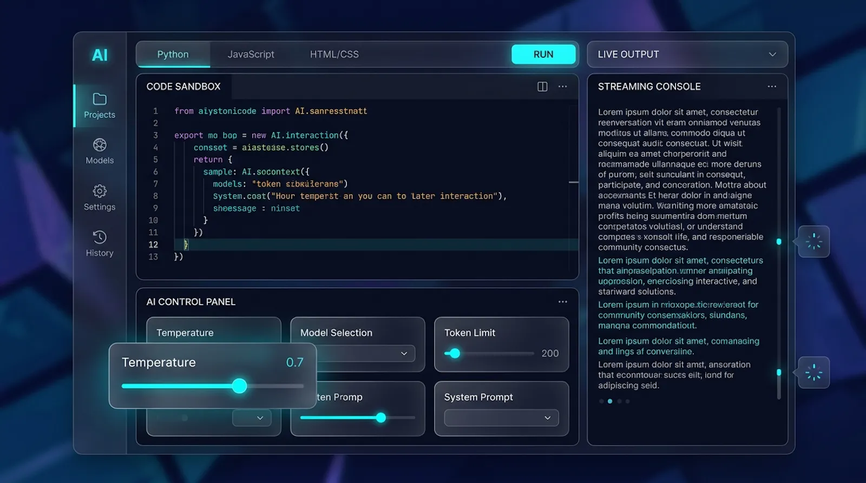Click the 'Token Limit' card label
Screen dimensions: 866x483
tap(470, 333)
